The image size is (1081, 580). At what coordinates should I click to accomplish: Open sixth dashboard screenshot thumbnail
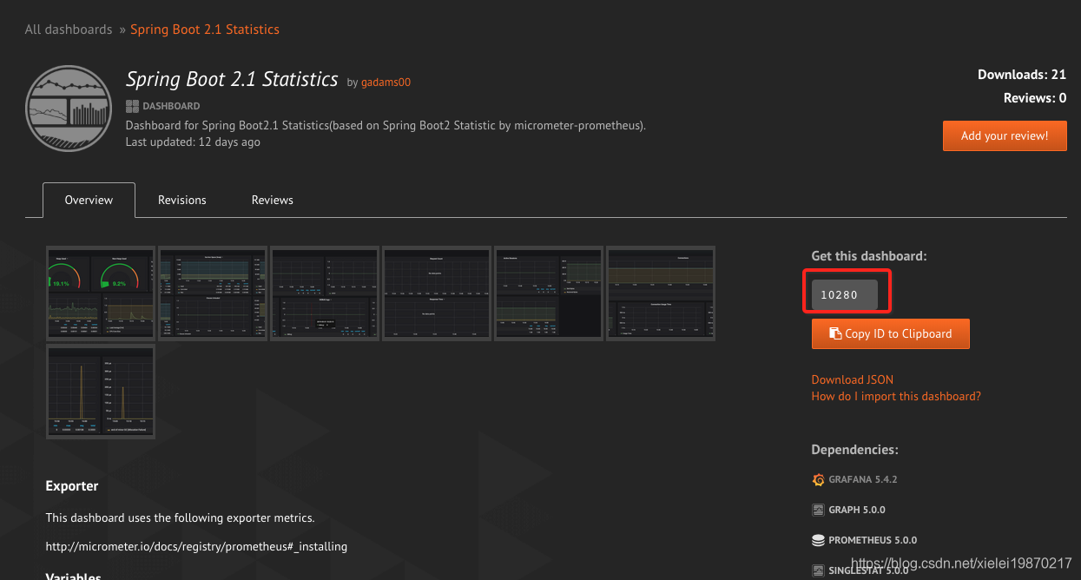coord(661,293)
